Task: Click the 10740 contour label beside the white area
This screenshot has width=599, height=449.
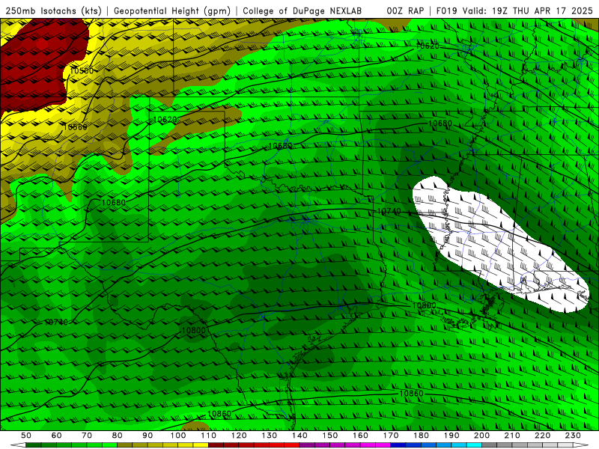Action: pos(389,211)
